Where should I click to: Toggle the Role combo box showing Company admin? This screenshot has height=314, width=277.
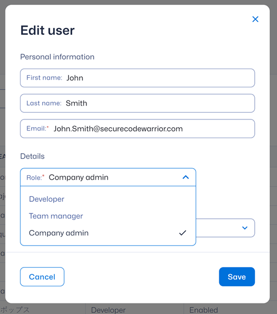pos(108,177)
